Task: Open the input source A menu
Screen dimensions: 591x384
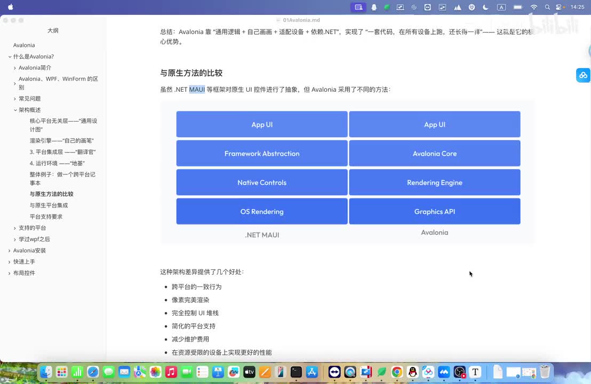Action: click(x=501, y=7)
